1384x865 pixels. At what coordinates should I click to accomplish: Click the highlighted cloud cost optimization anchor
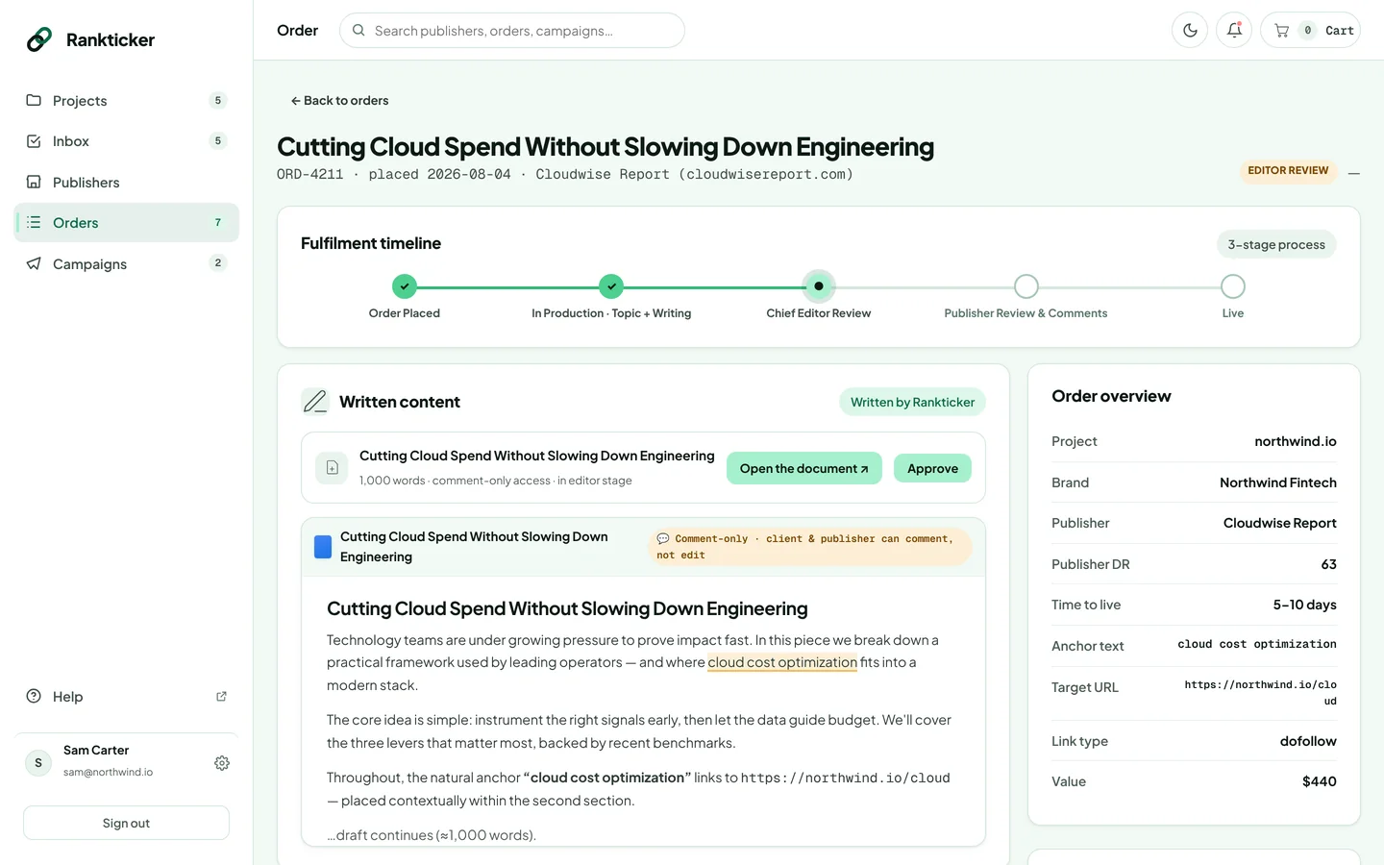[x=782, y=662]
